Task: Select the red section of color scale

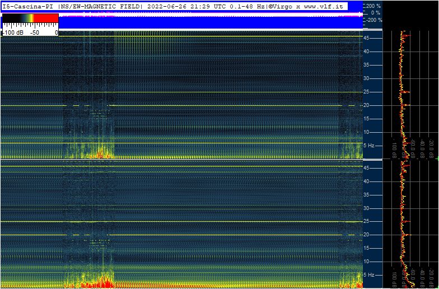Action: pyautogui.click(x=46, y=18)
